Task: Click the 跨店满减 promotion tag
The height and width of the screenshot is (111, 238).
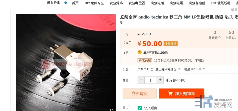Action: (x=145, y=60)
